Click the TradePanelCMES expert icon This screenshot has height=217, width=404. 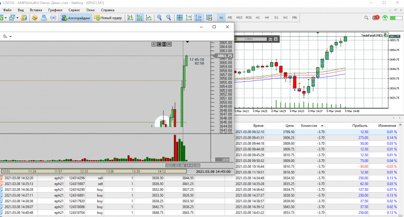point(385,35)
